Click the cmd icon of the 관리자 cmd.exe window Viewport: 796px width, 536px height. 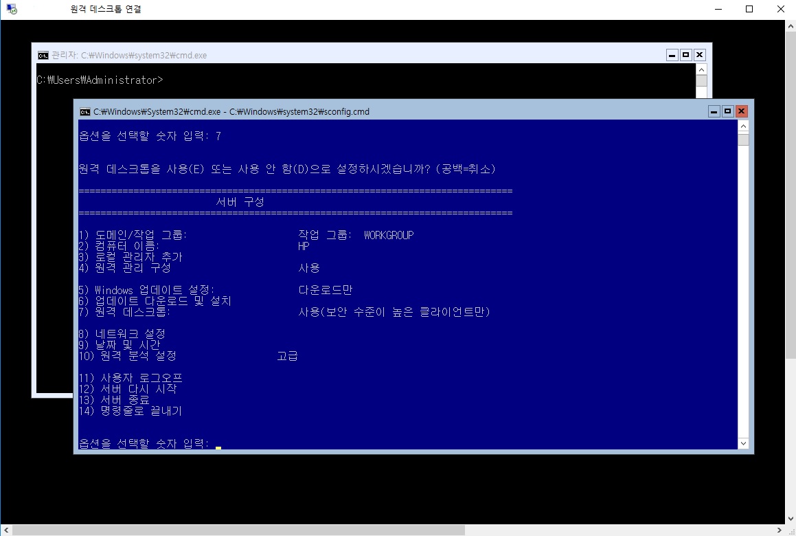(43, 56)
